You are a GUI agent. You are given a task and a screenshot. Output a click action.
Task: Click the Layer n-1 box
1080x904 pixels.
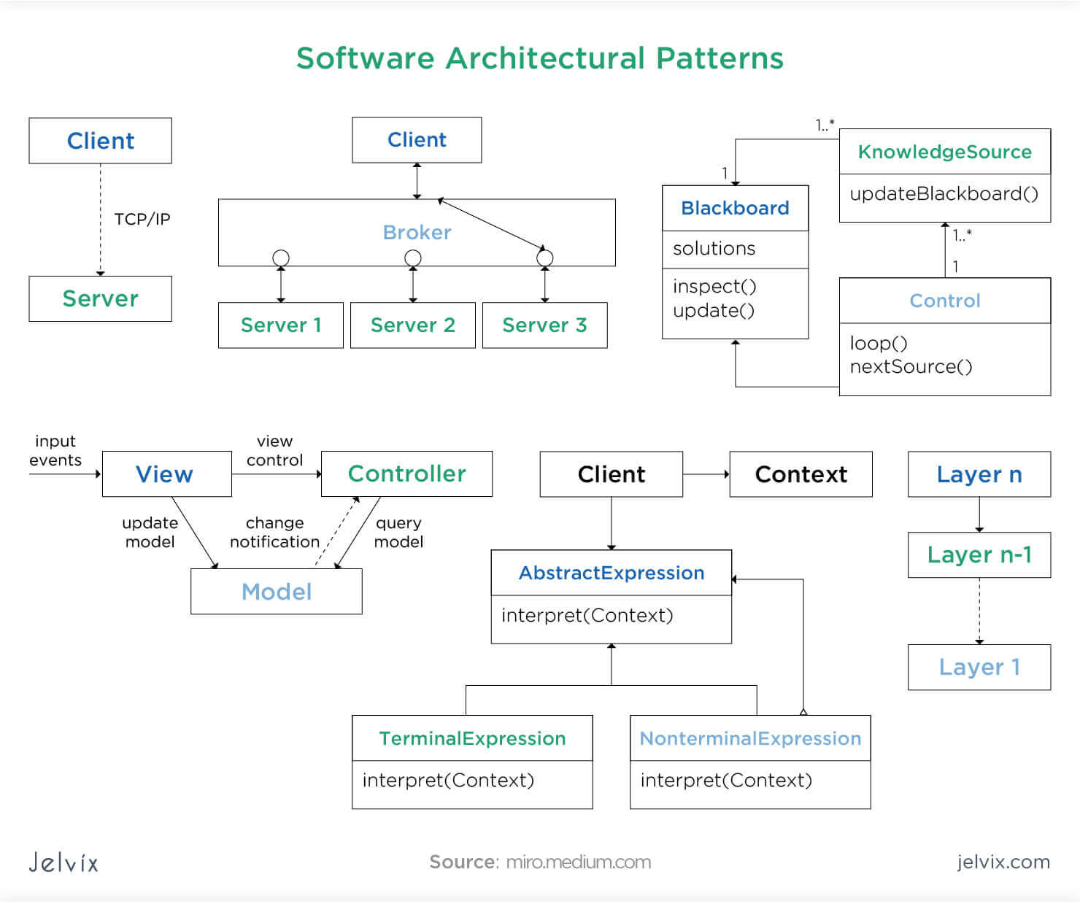(x=979, y=555)
